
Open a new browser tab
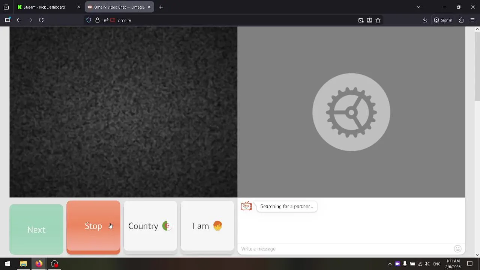click(161, 7)
